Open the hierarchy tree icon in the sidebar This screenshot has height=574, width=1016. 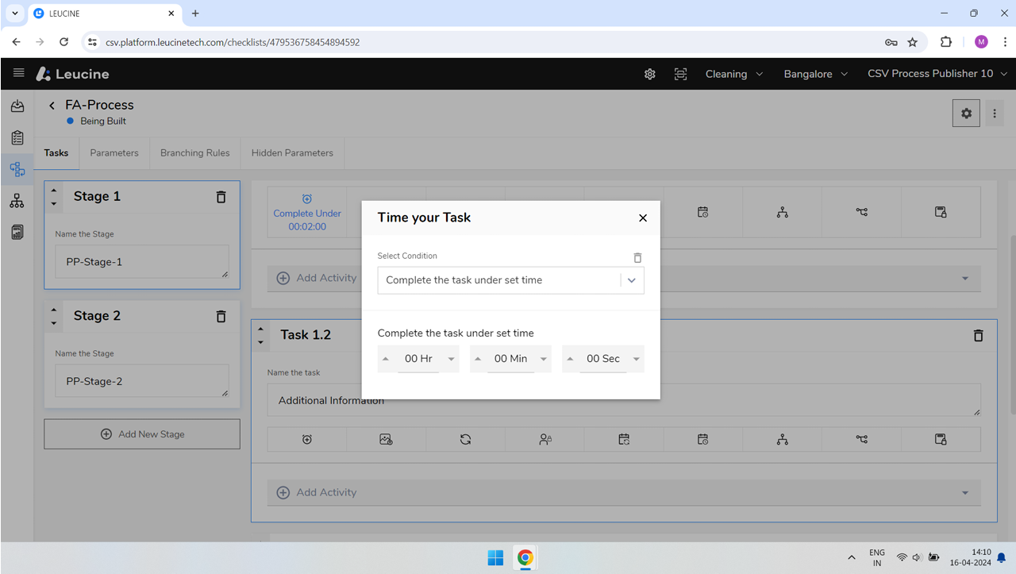pos(17,201)
